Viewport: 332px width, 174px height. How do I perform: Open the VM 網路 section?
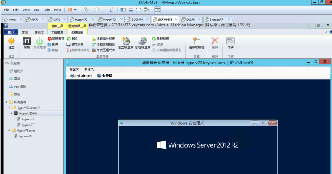click(20, 86)
